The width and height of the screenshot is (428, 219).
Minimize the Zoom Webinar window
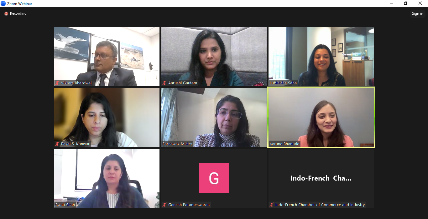pyautogui.click(x=392, y=3)
